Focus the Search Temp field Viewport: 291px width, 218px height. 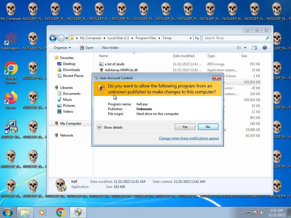tap(234, 38)
